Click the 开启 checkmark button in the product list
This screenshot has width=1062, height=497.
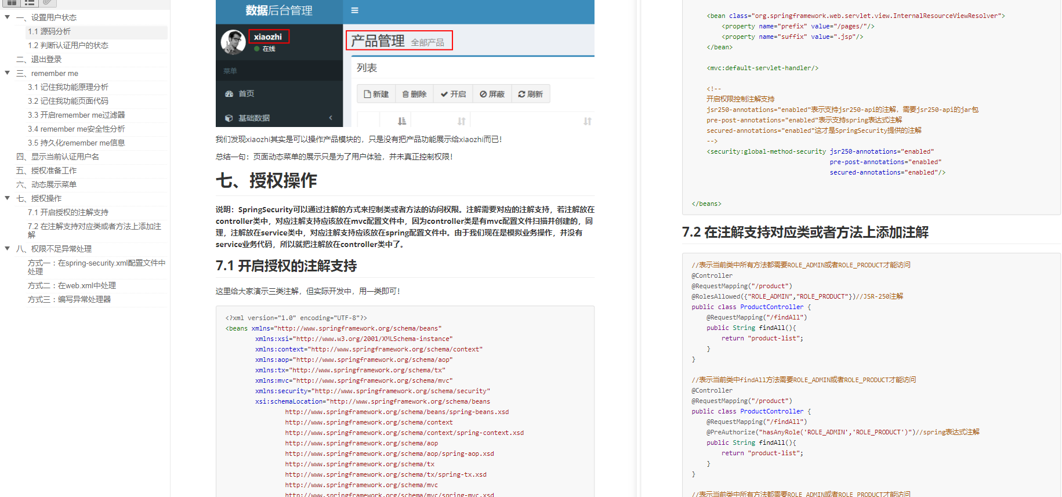(453, 94)
